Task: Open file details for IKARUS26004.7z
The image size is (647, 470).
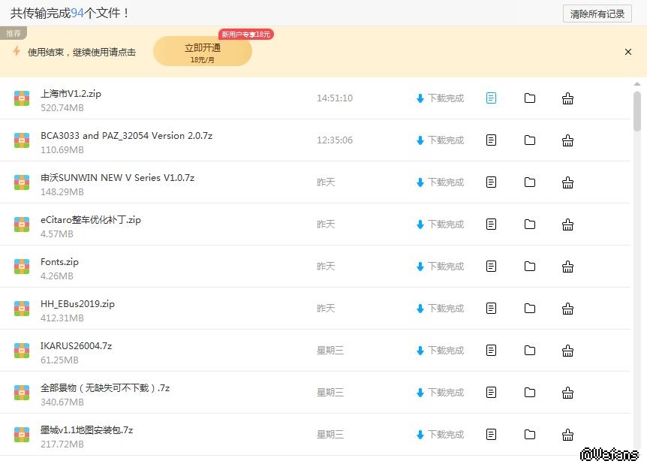Action: (491, 351)
